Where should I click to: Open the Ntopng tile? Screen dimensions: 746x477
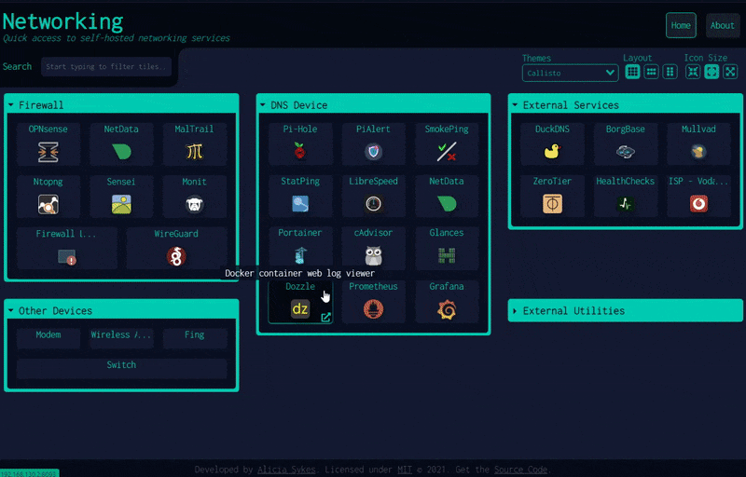click(x=48, y=197)
